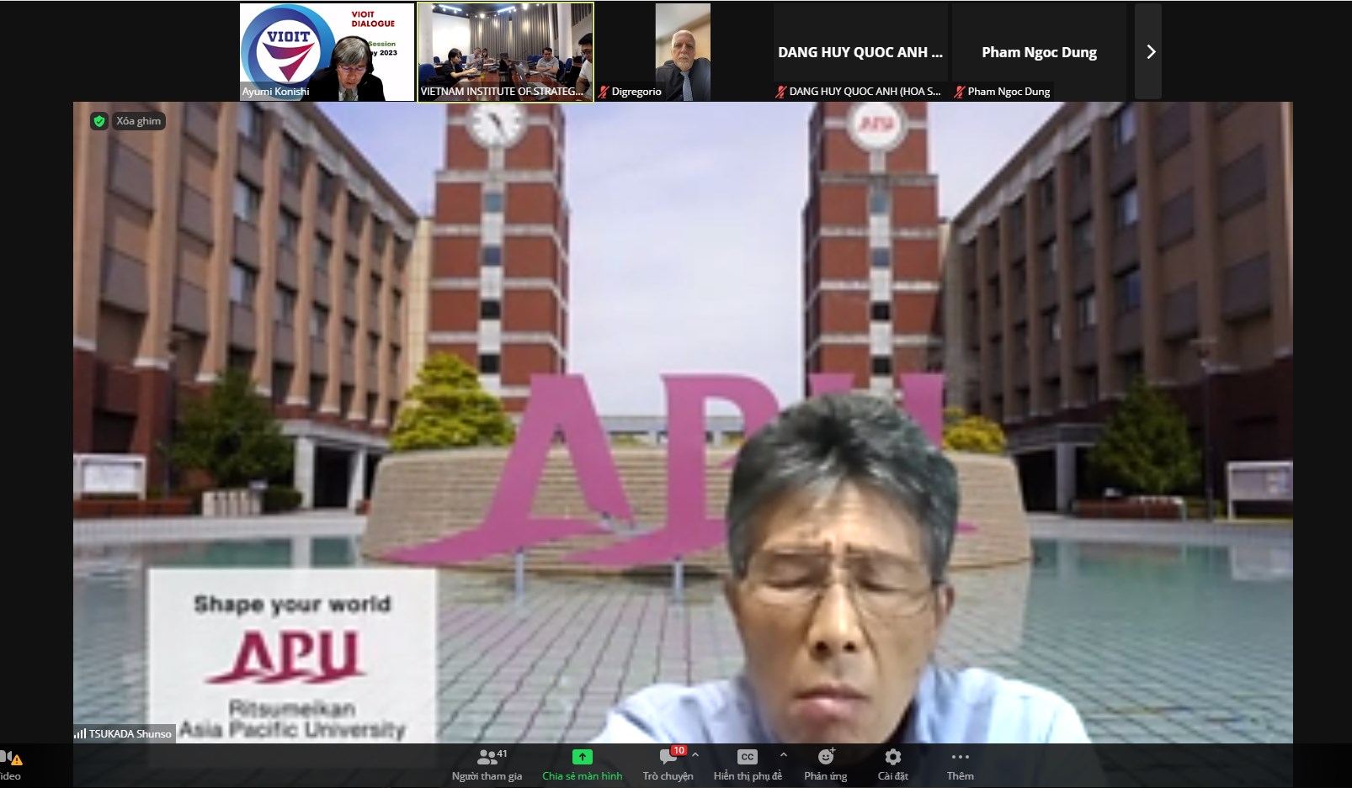Image resolution: width=1352 pixels, height=788 pixels.
Task: Click the green encryption shield icon
Action: coord(99,121)
